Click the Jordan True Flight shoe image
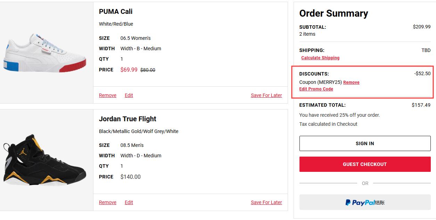This screenshot has height=220, width=436. (44, 160)
